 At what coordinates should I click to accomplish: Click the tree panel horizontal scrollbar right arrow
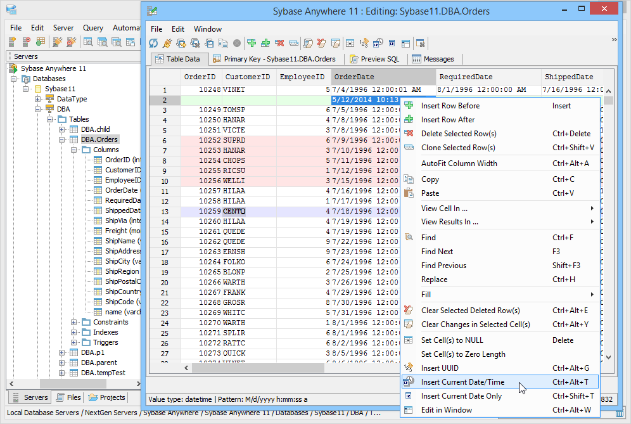(138, 383)
